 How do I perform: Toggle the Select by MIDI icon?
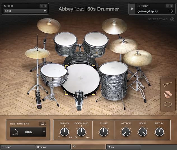coord(172,19)
